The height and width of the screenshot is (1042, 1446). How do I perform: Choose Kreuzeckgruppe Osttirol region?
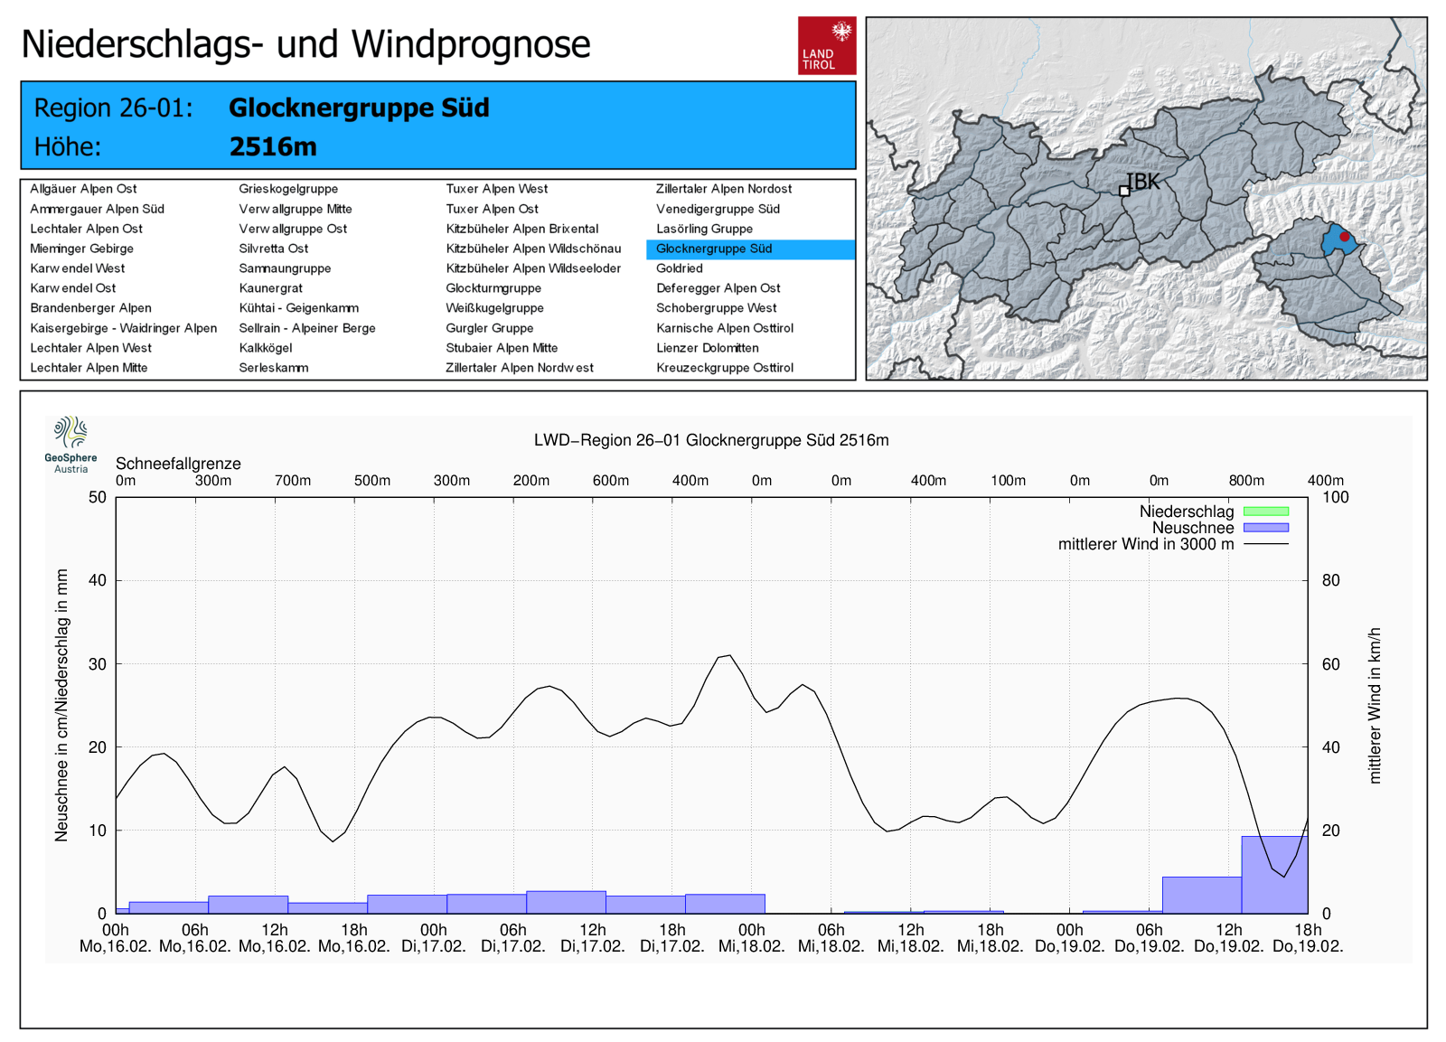pyautogui.click(x=725, y=368)
